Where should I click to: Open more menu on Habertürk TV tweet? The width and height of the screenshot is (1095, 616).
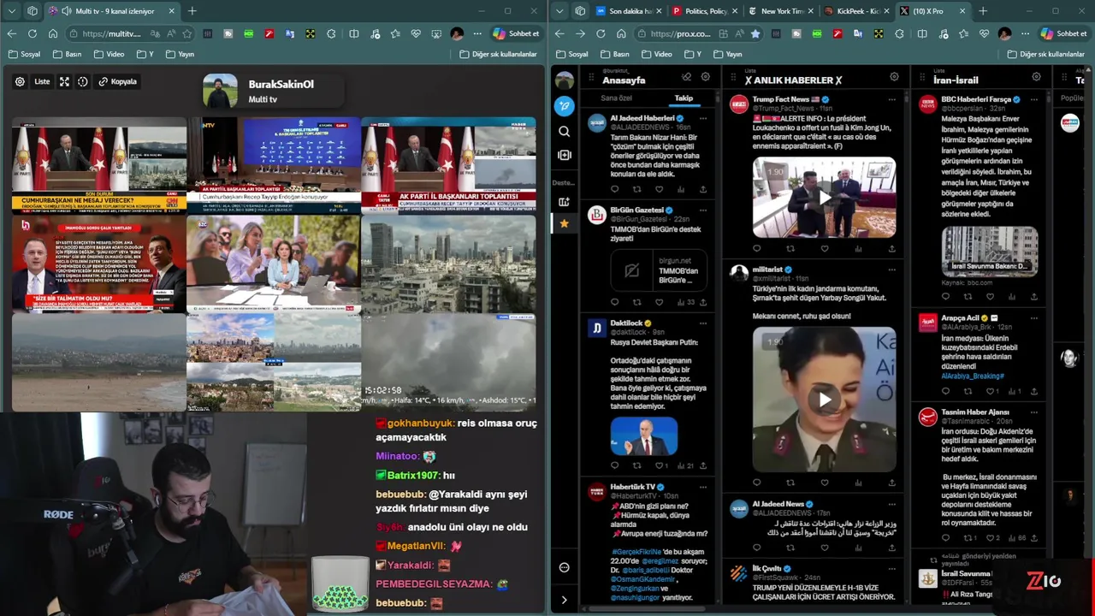click(x=703, y=487)
